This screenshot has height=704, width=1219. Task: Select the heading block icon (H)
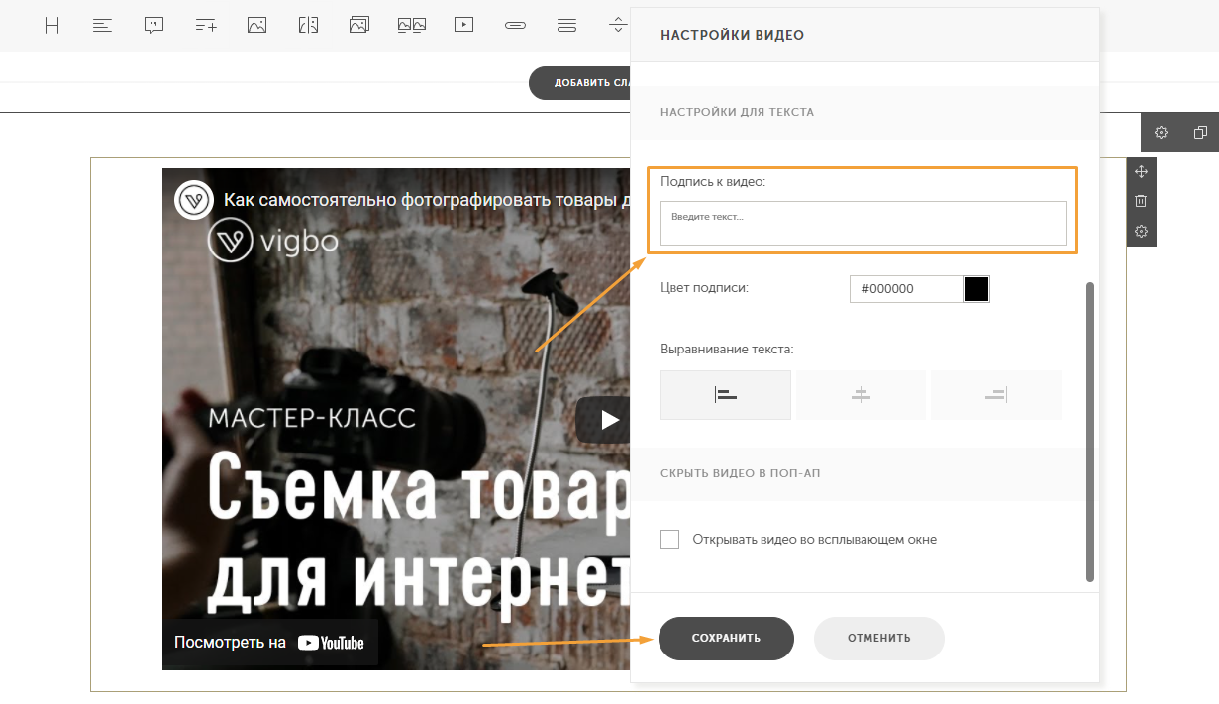pyautogui.click(x=52, y=26)
